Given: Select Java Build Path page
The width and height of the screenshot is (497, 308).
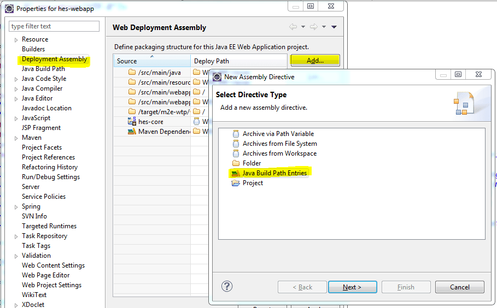Looking at the screenshot, I should (43, 69).
